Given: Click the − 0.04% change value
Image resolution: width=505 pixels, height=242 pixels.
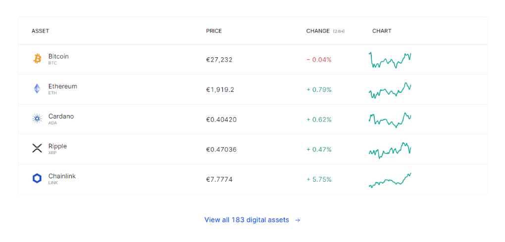Looking at the screenshot, I should tap(319, 59).
